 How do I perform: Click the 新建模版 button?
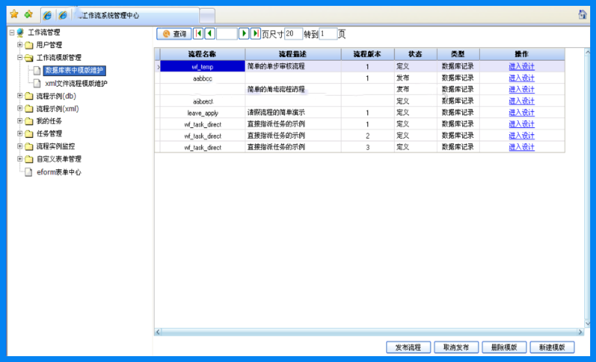[552, 347]
